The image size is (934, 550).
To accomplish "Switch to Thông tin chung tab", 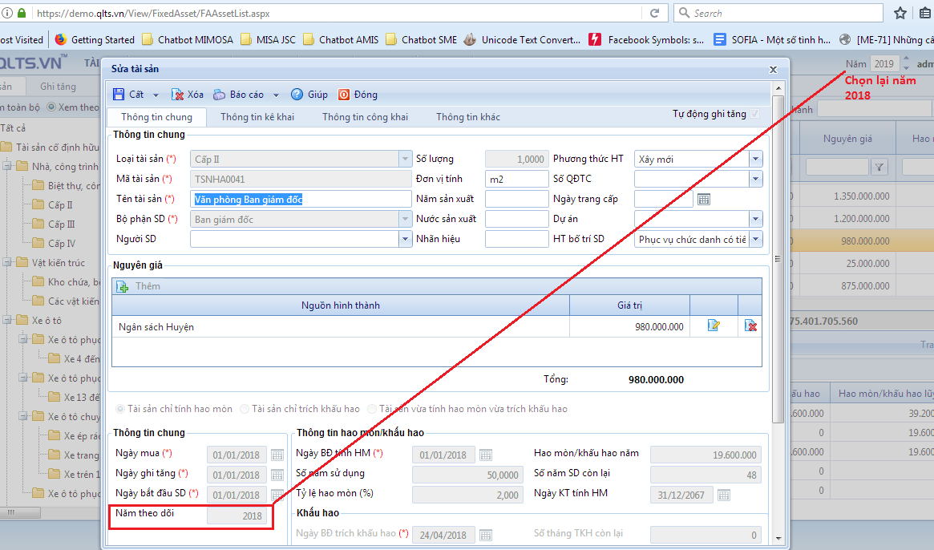I will point(156,117).
